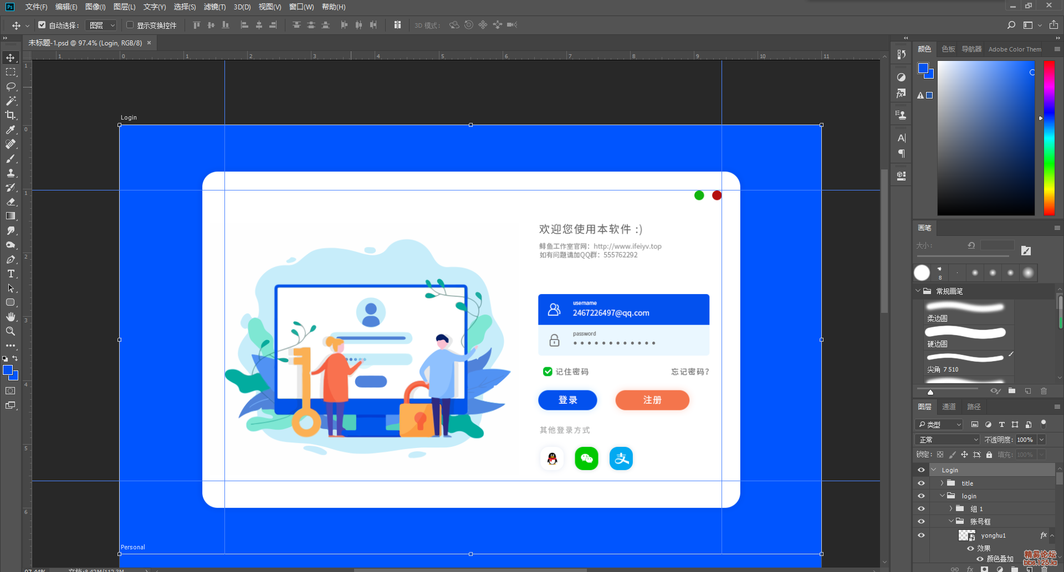Hide the title layer group
Viewport: 1064px width, 572px height.
pyautogui.click(x=921, y=483)
